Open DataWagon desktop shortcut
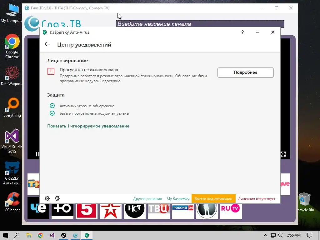The image size is (320, 240). (x=12, y=76)
